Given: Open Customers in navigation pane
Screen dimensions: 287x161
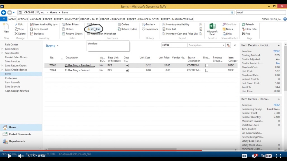Looking at the screenshot, I should [x=11, y=78].
